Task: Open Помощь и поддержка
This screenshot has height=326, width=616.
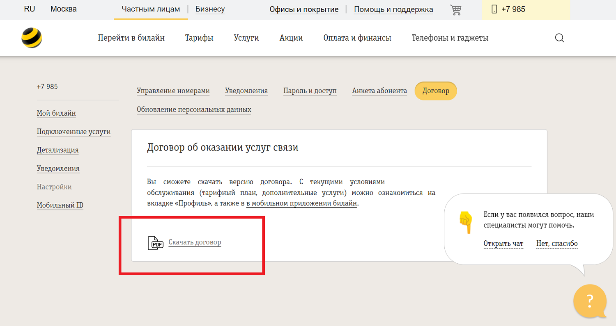Action: [x=393, y=9]
